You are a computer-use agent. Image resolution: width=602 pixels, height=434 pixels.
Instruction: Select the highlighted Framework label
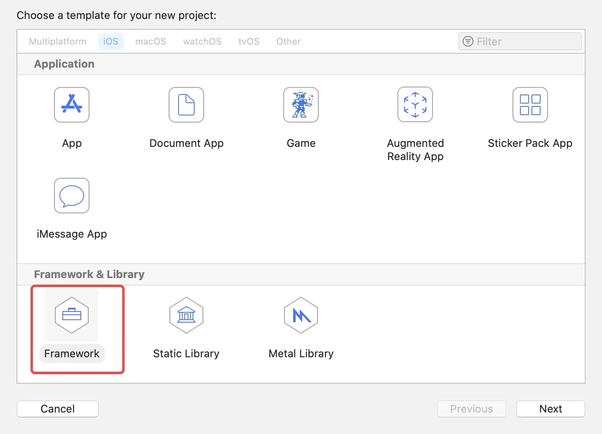coord(72,353)
